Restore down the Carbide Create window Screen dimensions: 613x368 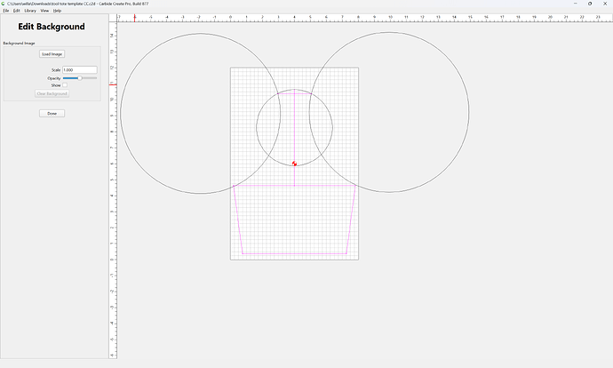click(x=590, y=4)
